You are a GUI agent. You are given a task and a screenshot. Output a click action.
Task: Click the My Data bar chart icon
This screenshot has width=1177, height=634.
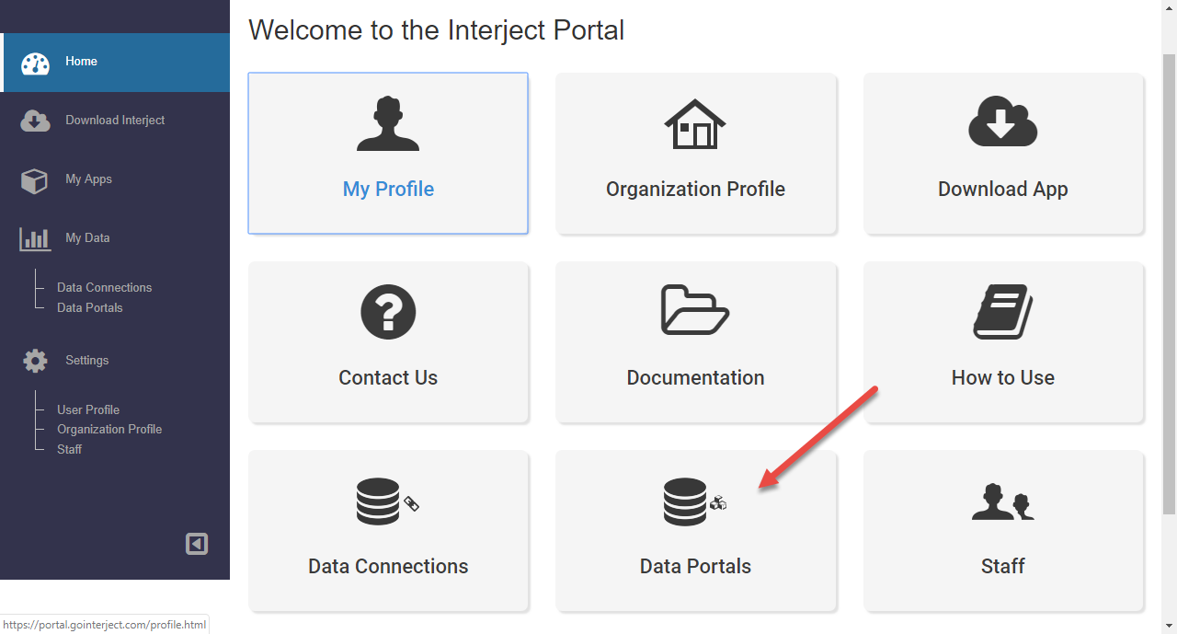click(x=35, y=238)
